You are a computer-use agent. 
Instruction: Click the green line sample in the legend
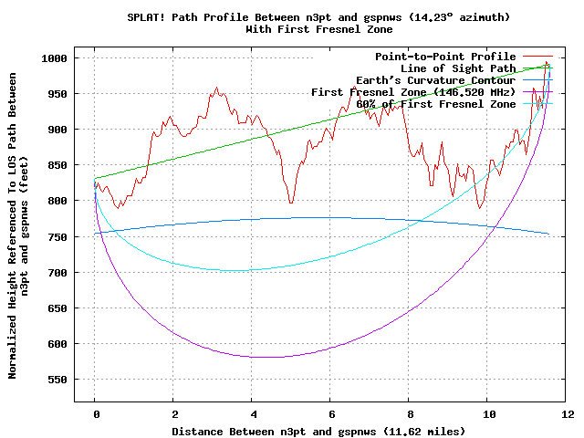537,68
